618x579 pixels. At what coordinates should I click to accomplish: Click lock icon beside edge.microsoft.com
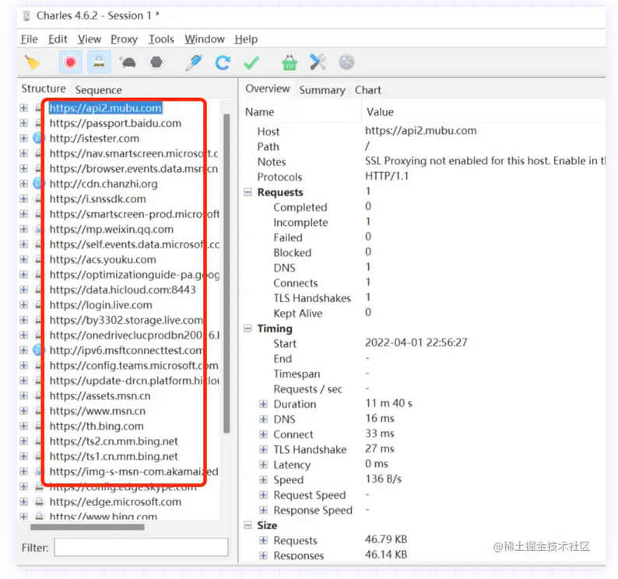39,502
